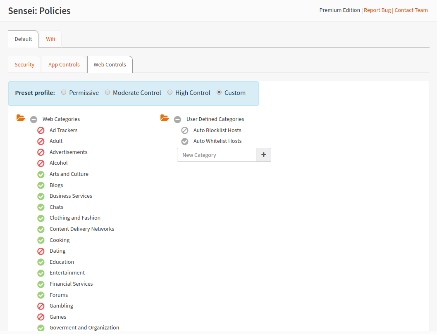
Task: Toggle the blocked icon for Dating
Action: tap(41, 251)
